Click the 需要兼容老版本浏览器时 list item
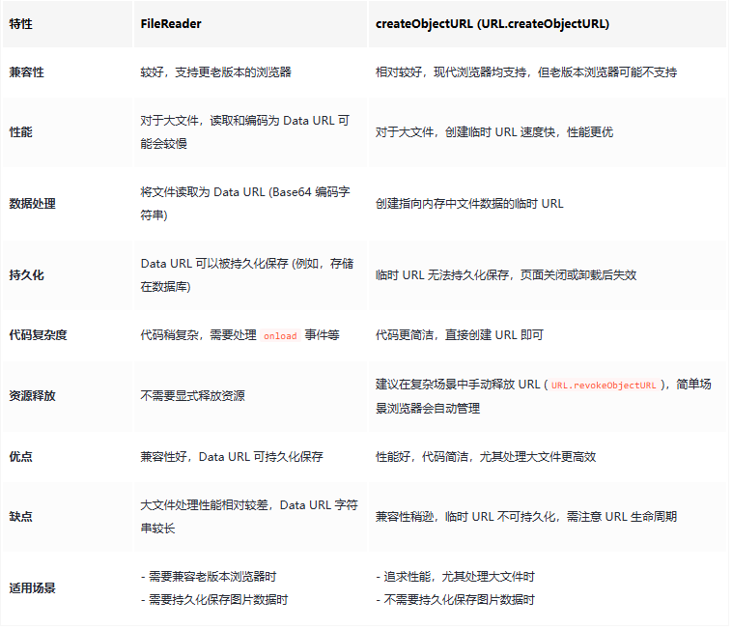This screenshot has width=732, height=629. pyautogui.click(x=214, y=577)
